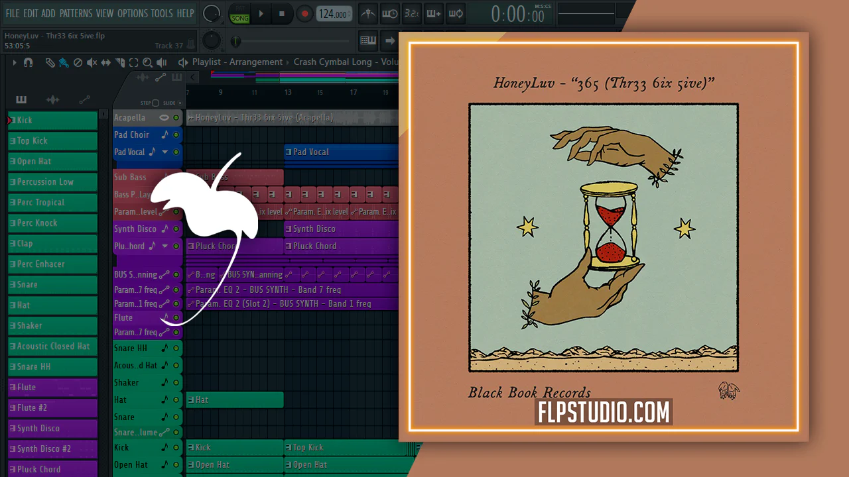
Task: Select the Slip tool in playlist toolbar
Action: click(106, 62)
